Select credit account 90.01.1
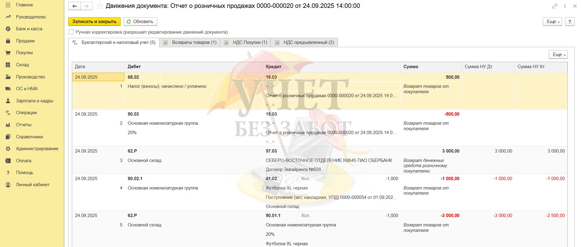The height and width of the screenshot is (247, 582). coord(273,216)
